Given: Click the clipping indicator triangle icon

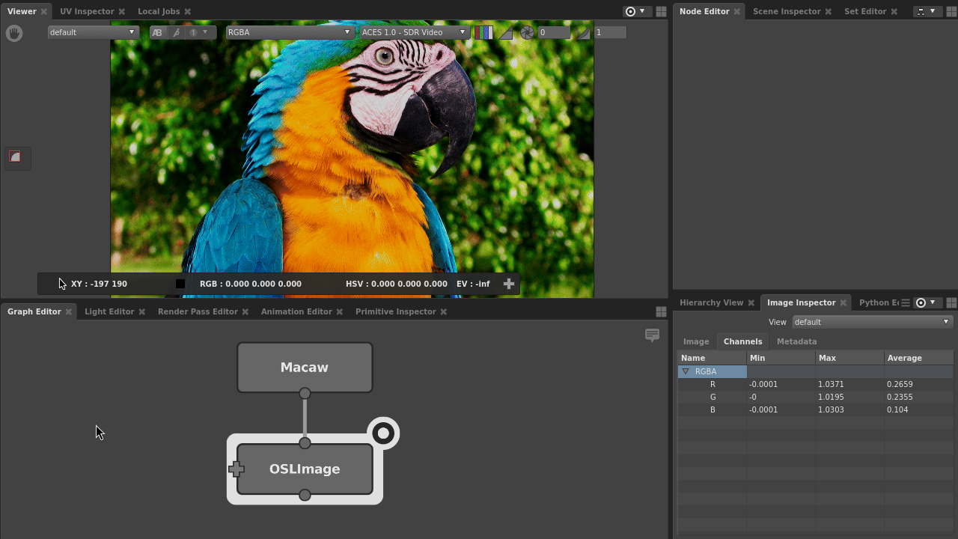Looking at the screenshot, I should (506, 32).
